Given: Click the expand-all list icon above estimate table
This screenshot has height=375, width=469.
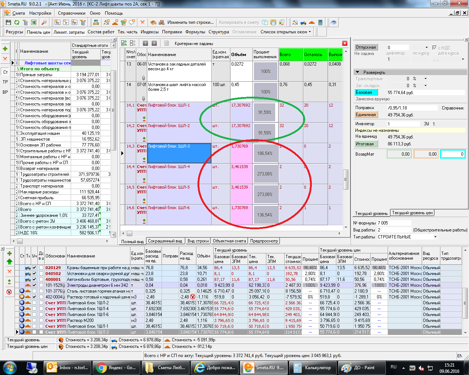Looking at the screenshot, I should click(124, 43).
